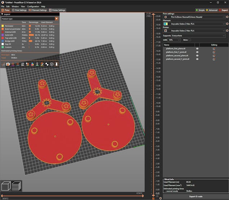Enable the Brim checkbox

tap(190, 40)
